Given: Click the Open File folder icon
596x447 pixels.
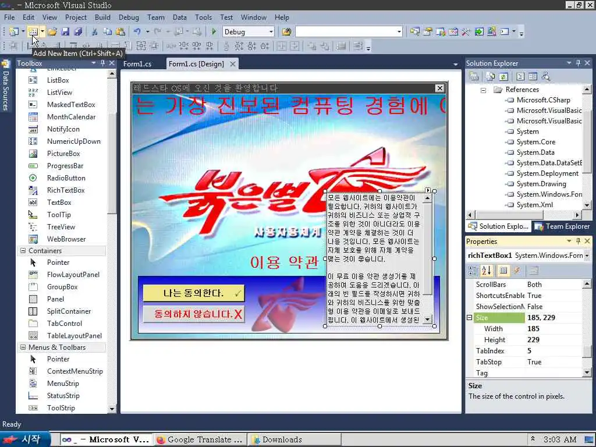Looking at the screenshot, I should pyautogui.click(x=52, y=31).
